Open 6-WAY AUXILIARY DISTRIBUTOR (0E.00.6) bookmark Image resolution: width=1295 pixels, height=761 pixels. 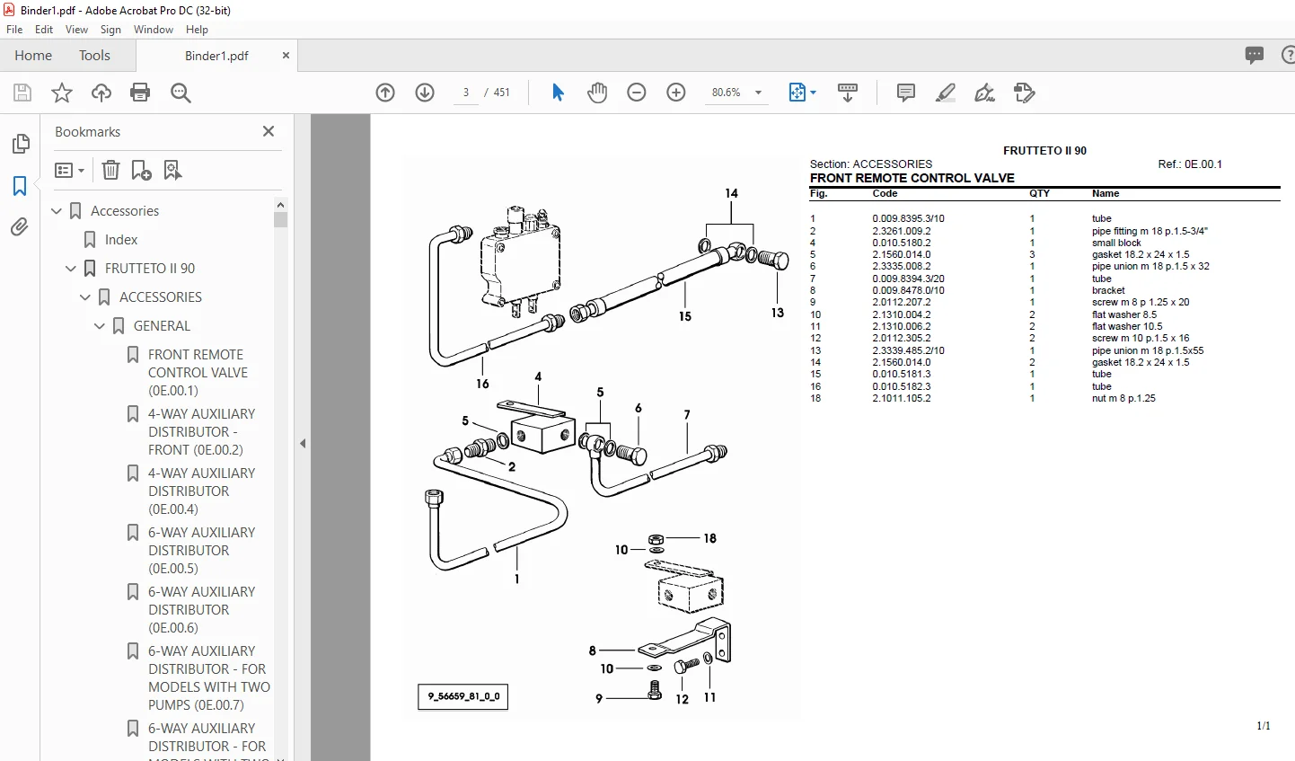[201, 610]
